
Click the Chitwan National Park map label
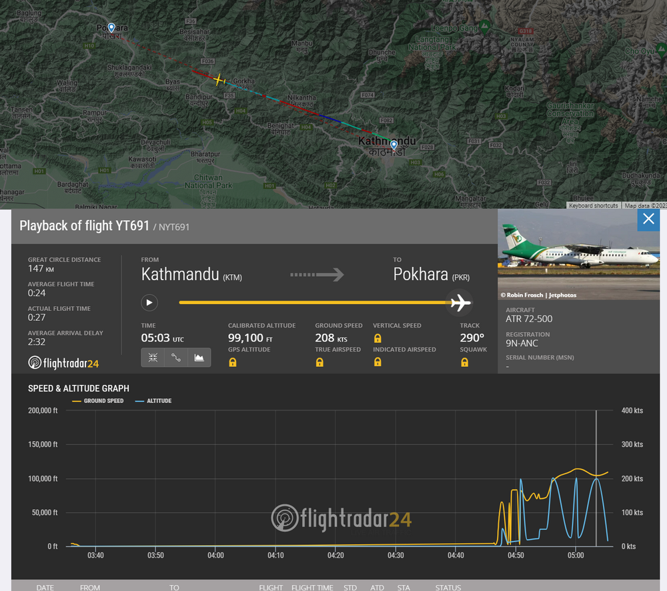208,181
